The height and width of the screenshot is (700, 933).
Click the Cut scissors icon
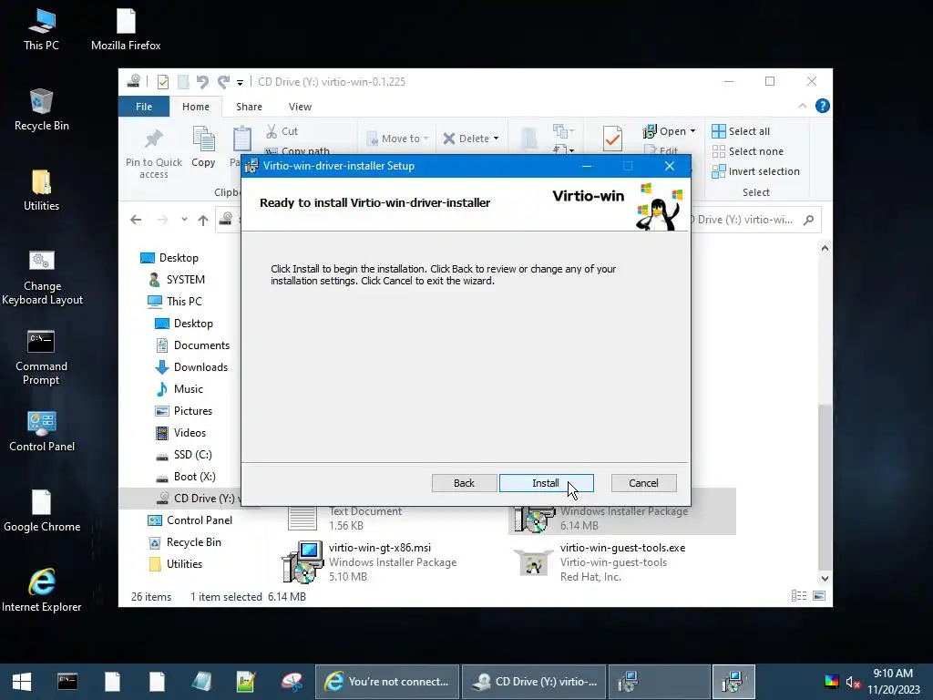(272, 131)
